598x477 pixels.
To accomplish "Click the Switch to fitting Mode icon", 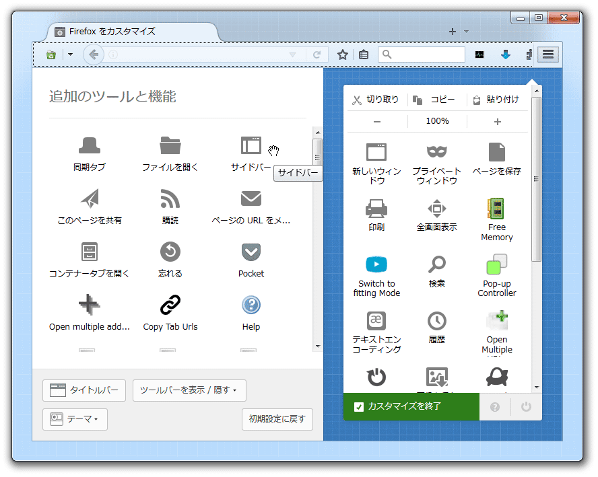I will (x=376, y=264).
